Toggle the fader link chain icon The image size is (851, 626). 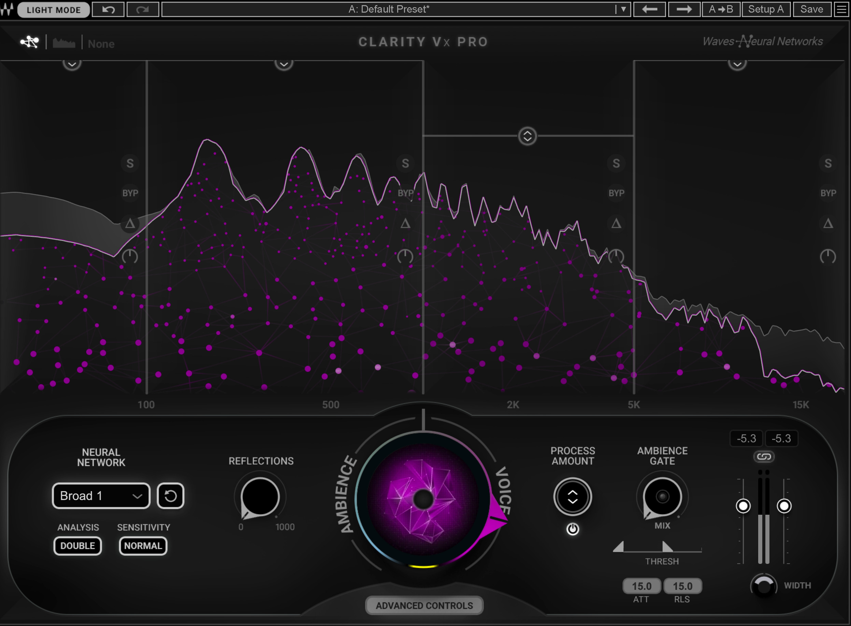pos(764,457)
